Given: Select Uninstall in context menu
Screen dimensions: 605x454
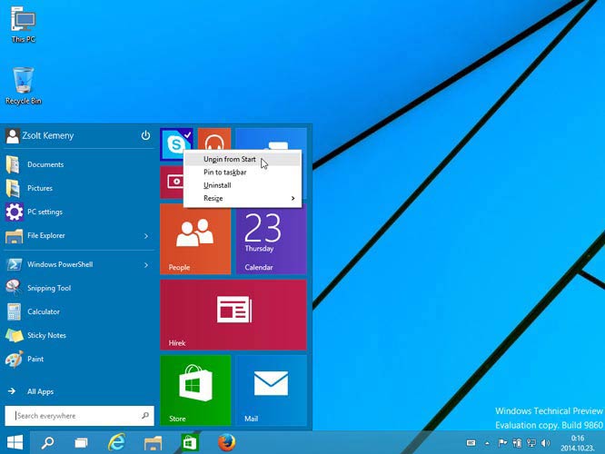Looking at the screenshot, I should [x=242, y=185].
